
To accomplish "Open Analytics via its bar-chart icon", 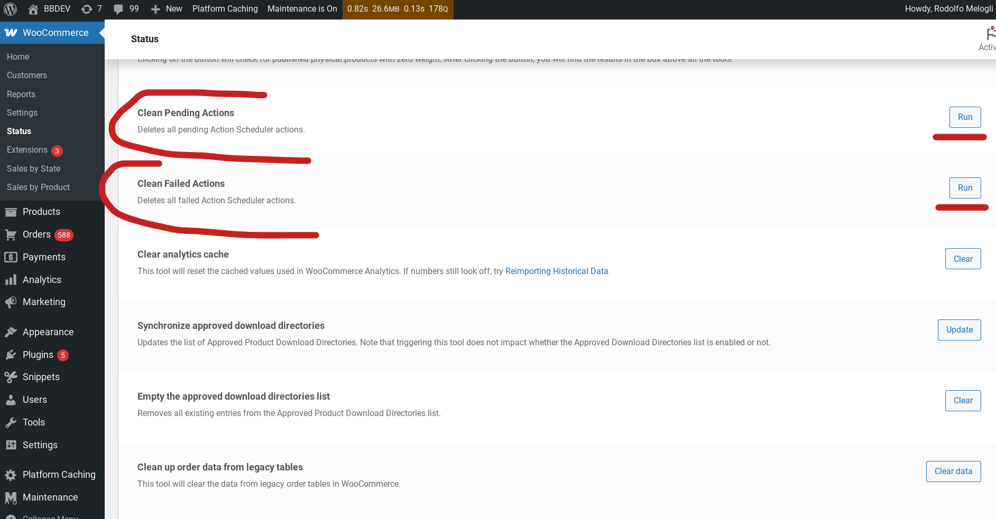I will 11,279.
